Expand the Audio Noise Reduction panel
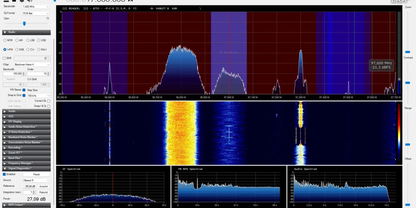416x208 pixels. (x=26, y=127)
